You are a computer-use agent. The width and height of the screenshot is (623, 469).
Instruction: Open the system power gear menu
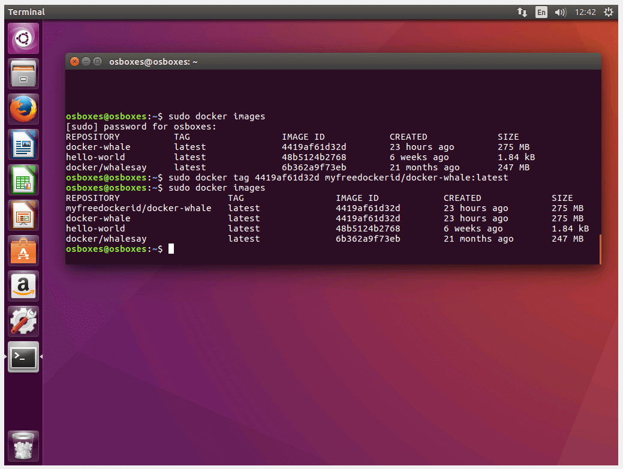click(x=608, y=13)
